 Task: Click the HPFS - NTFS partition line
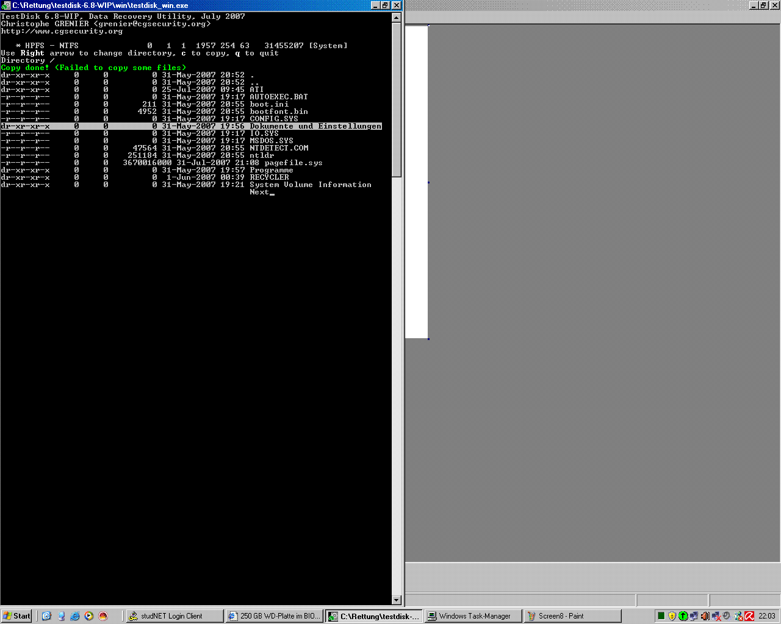coord(182,46)
